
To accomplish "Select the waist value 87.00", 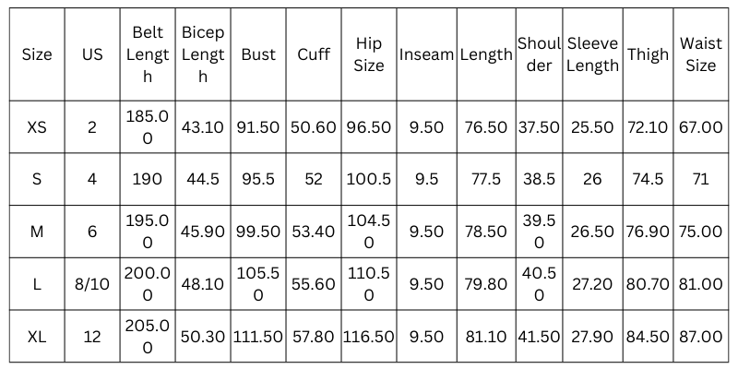I will click(x=701, y=338).
